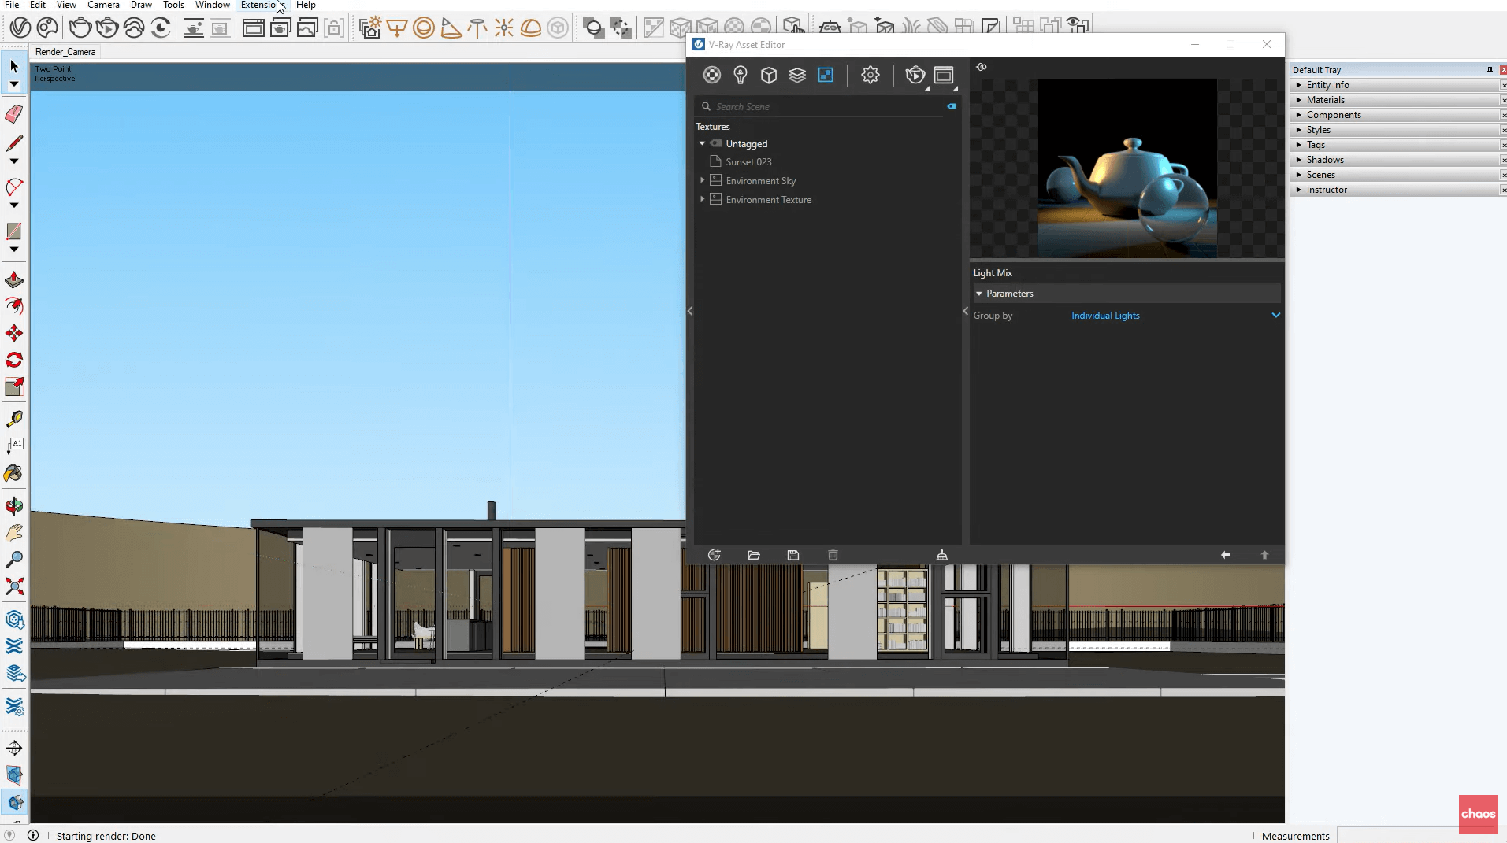Pin the Default Tray panel
This screenshot has height=843, width=1507.
click(x=1489, y=70)
